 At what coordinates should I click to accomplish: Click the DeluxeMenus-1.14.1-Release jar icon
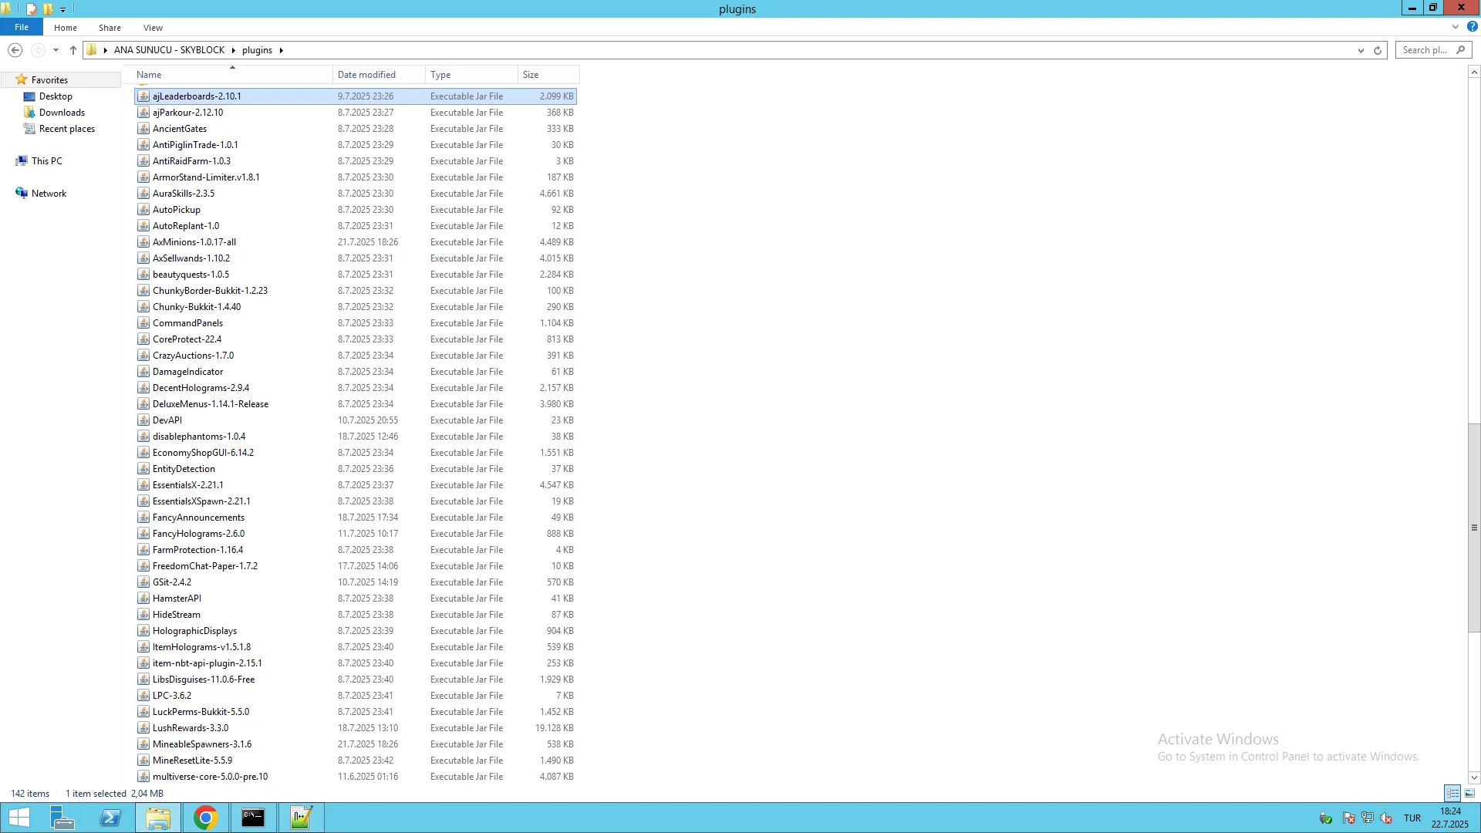tap(143, 404)
